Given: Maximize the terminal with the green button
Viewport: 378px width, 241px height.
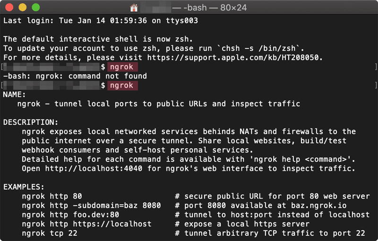Looking at the screenshot, I should [x=36, y=8].
